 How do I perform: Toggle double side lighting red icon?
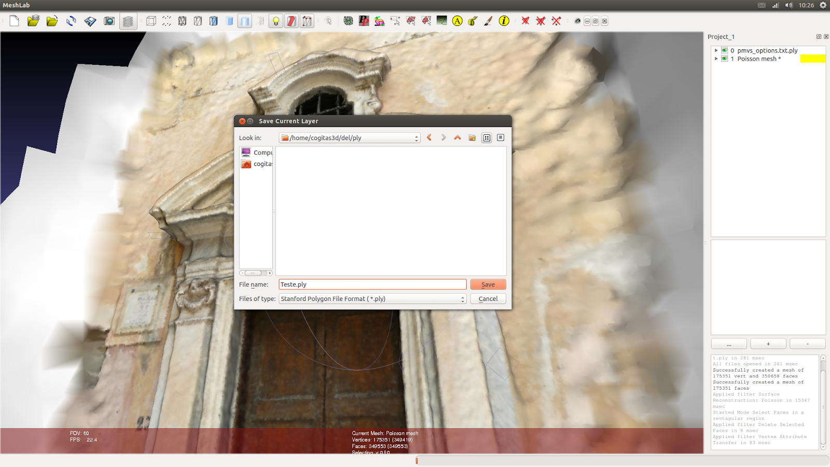(292, 21)
